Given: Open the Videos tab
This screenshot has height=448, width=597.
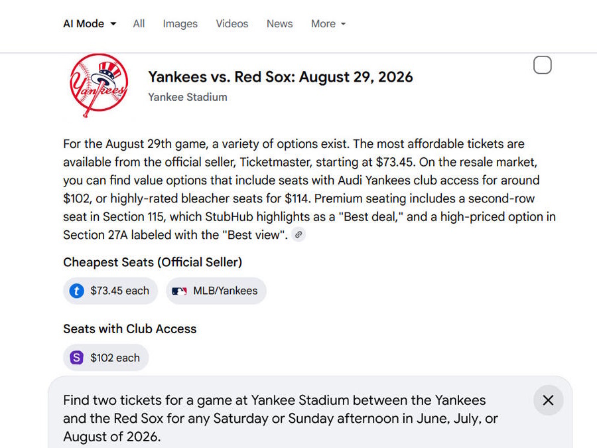Looking at the screenshot, I should pos(232,24).
